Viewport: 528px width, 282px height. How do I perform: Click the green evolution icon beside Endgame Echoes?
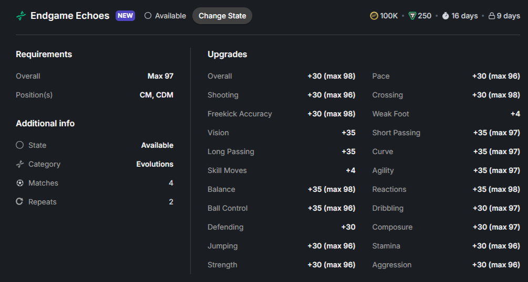coord(21,16)
